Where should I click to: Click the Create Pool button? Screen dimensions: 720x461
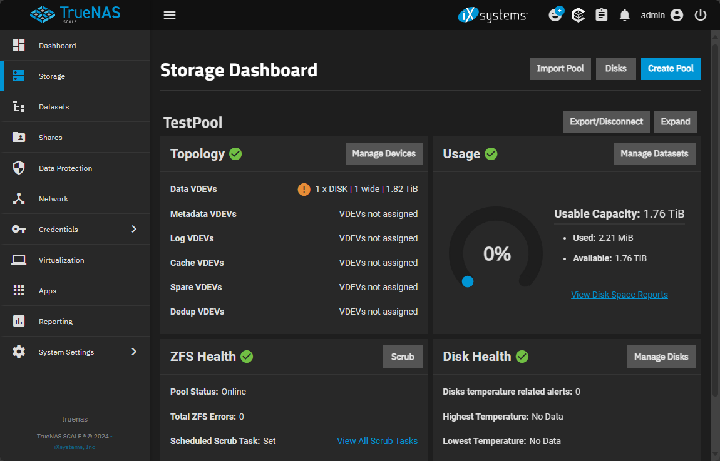point(671,69)
